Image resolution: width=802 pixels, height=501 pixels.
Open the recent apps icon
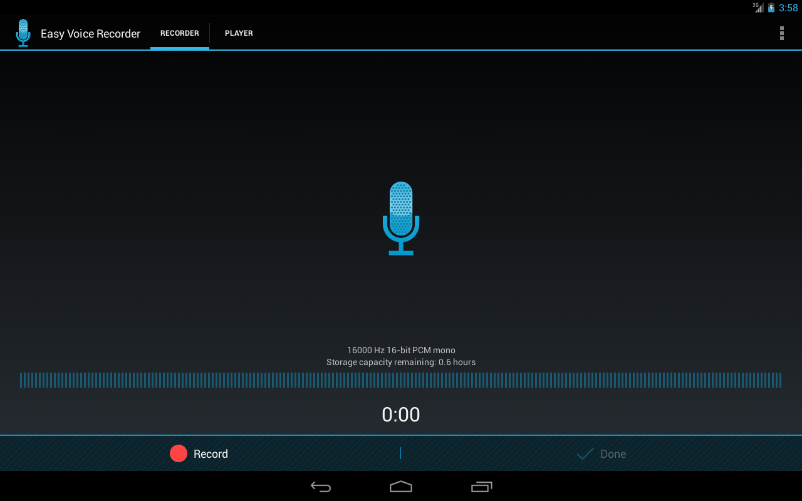(x=481, y=487)
